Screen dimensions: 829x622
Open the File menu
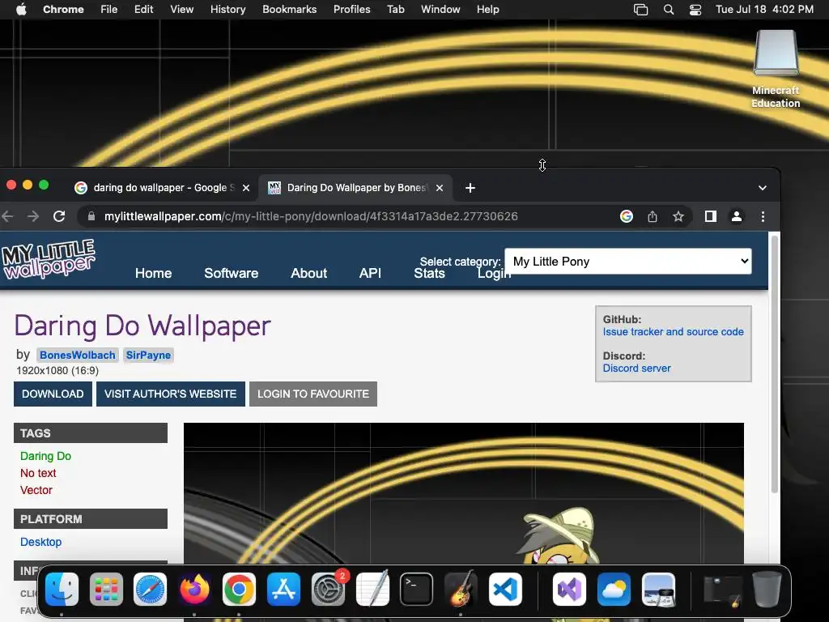pos(109,10)
